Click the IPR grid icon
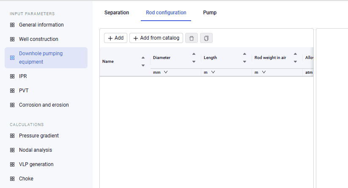Screen dimensions: 348x188 pos(12,76)
